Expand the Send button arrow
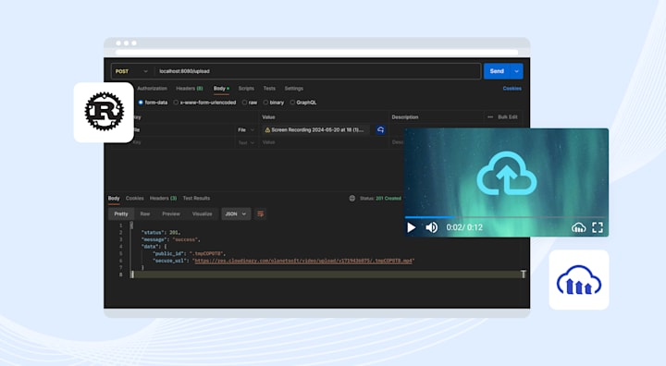Screen dimensions: 666x366 (x=516, y=71)
